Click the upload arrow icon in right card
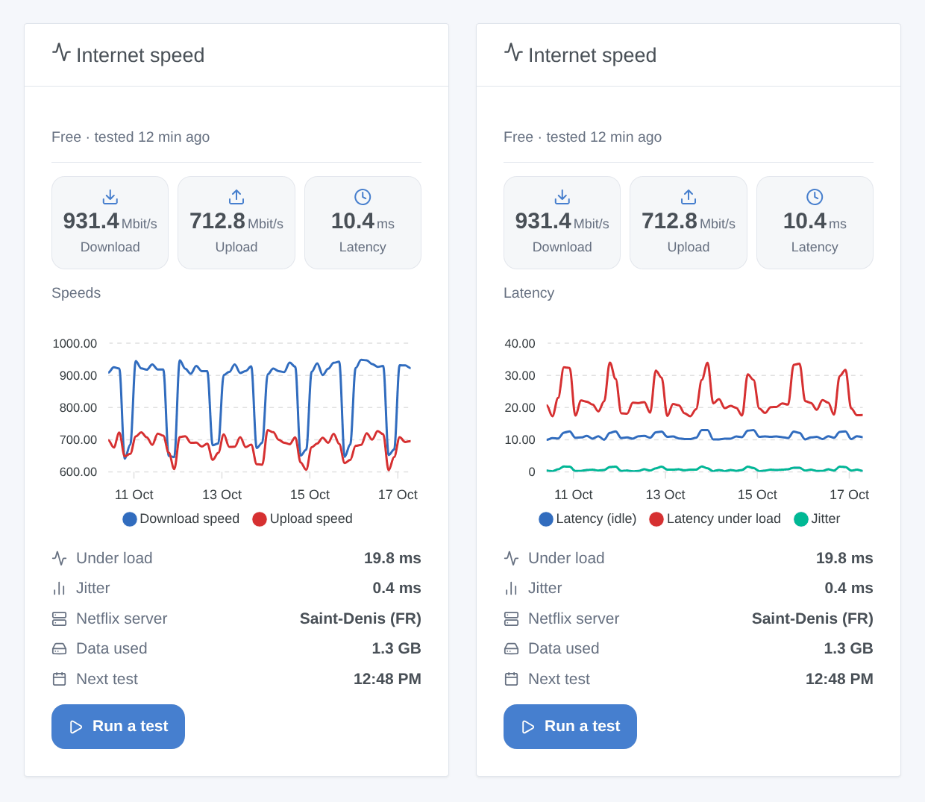The width and height of the screenshot is (925, 802). (689, 197)
